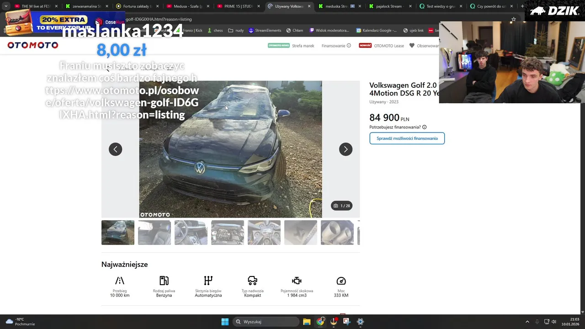The width and height of the screenshot is (585, 329).
Task: Click the Pojemność skokowa engine icon
Action: pos(297,281)
